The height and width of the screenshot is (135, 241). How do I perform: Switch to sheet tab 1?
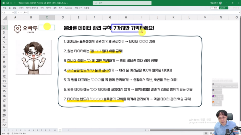pos(17,130)
